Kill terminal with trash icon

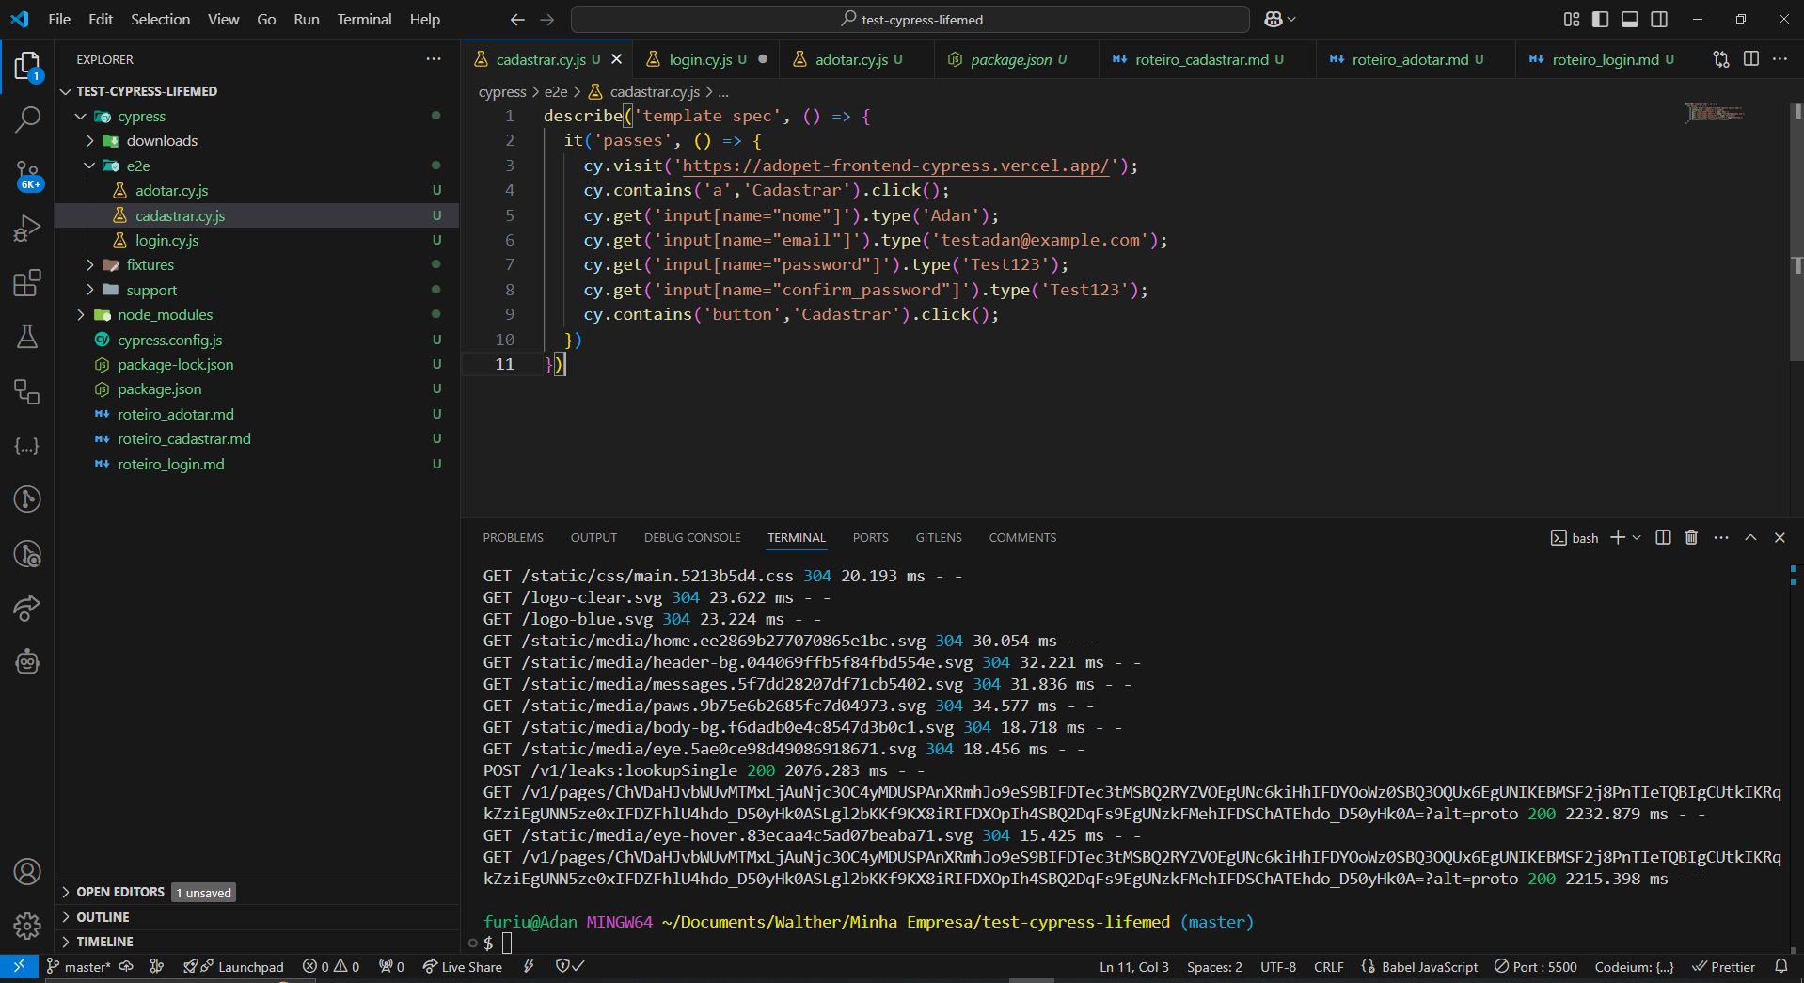coord(1691,537)
